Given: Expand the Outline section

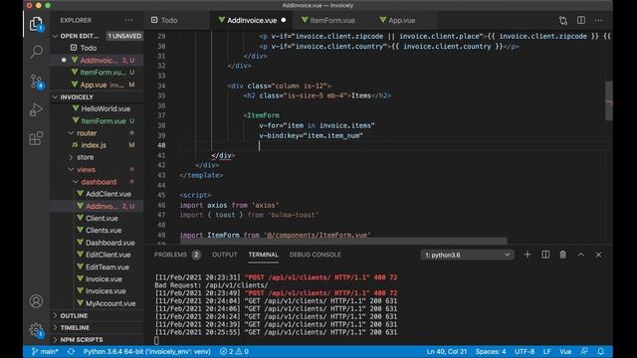Looking at the screenshot, I should coord(74,315).
